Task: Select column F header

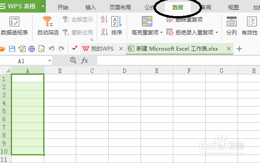Action: (189, 71)
